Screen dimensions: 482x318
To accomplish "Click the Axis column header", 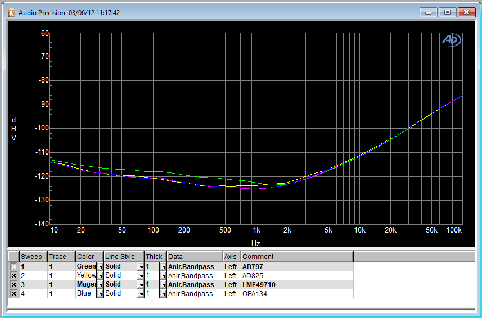I will click(x=232, y=257).
